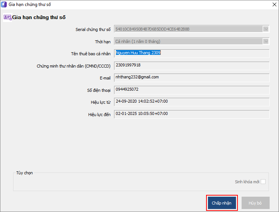Click the Tùy chọn group label
279x212 pixels.
[x=24, y=173]
